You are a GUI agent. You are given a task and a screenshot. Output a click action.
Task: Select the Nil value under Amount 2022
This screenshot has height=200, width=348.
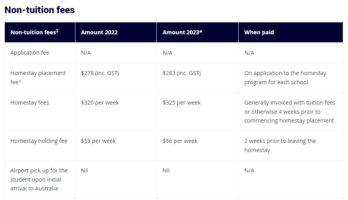84,170
